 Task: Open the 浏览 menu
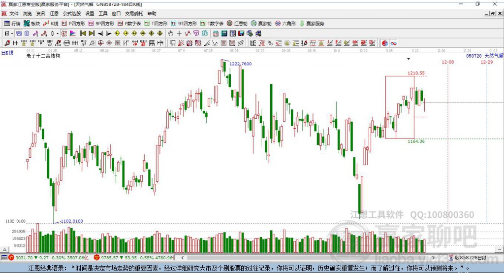pos(28,13)
